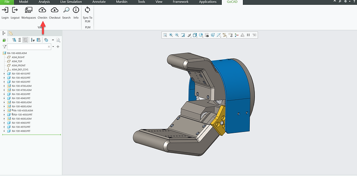357x176 pixels.
Task: Click the model tree search field
Action: [x=27, y=46]
